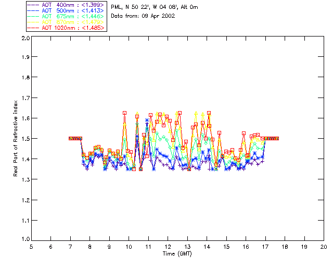This screenshot has height=267, width=333.
Task: Click the x-axis label 18
Action: click(x=285, y=247)
